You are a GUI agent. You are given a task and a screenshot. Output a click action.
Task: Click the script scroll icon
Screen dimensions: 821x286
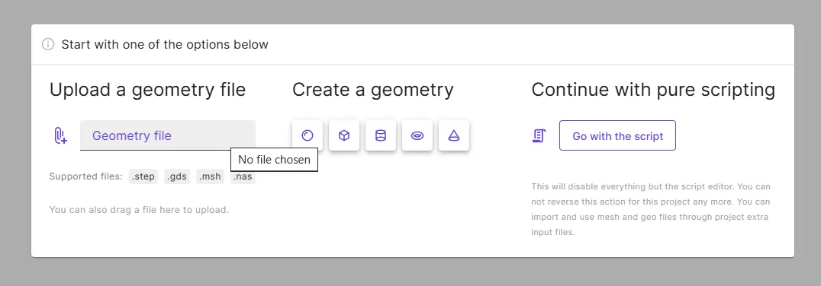click(x=539, y=135)
